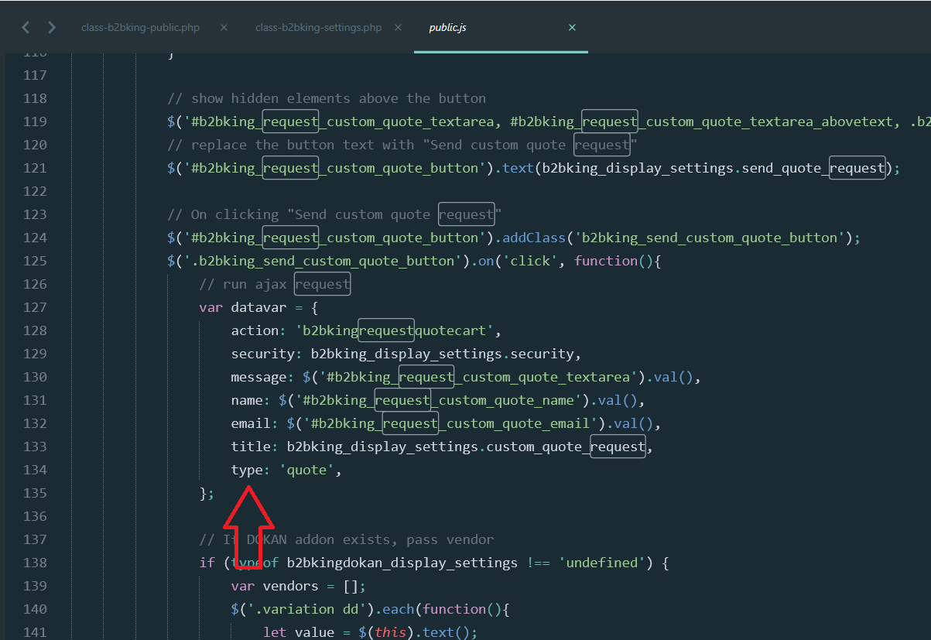Screen dimensions: 931x640
Task: Click the "email:" property key
Action: [x=255, y=423]
